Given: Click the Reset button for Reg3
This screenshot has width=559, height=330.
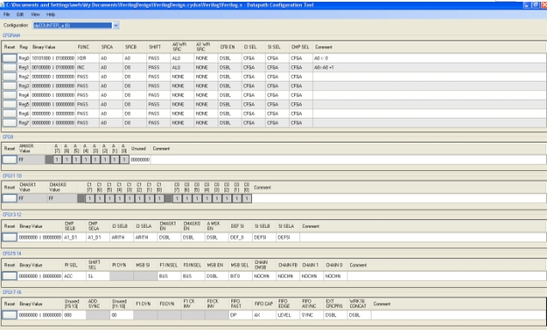Looking at the screenshot, I should (x=9, y=86).
